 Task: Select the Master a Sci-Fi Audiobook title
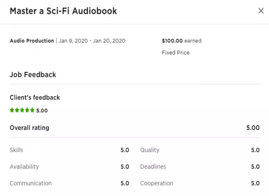click(63, 11)
